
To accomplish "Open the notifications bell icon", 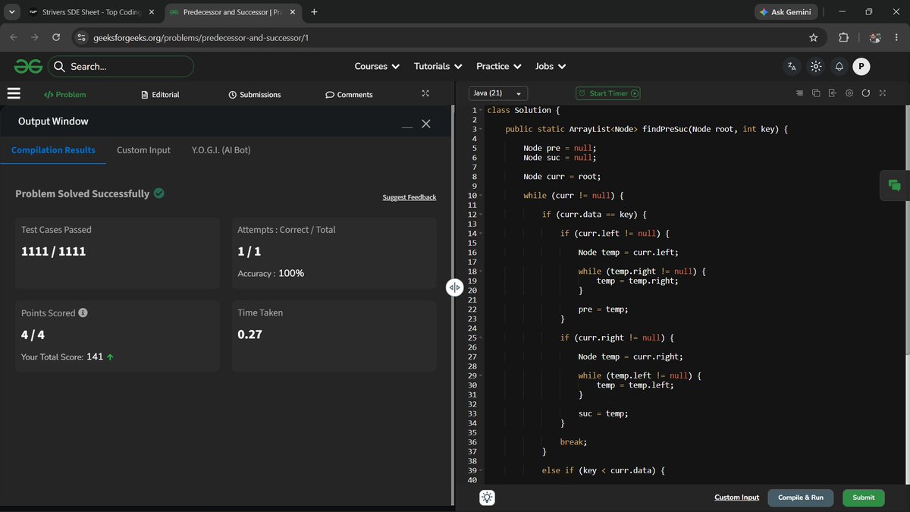I will tap(839, 67).
